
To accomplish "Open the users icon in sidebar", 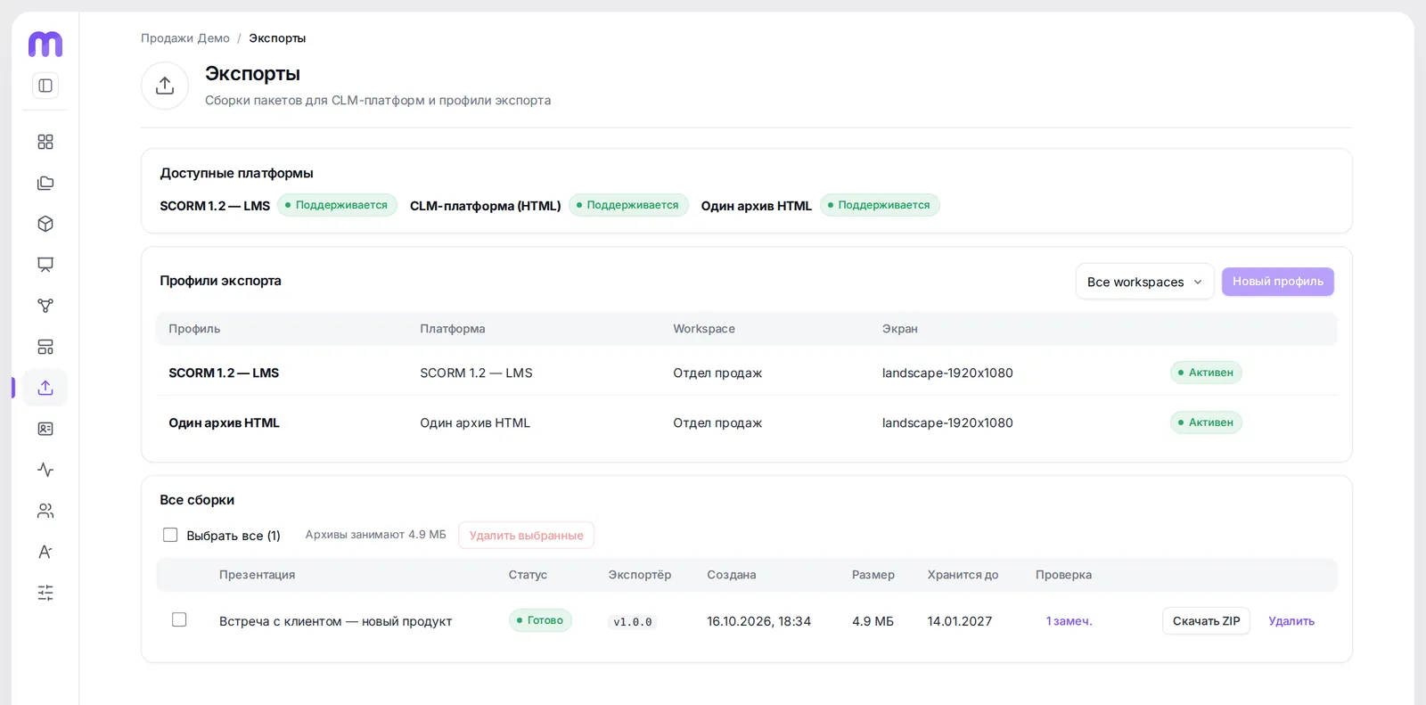I will click(45, 511).
